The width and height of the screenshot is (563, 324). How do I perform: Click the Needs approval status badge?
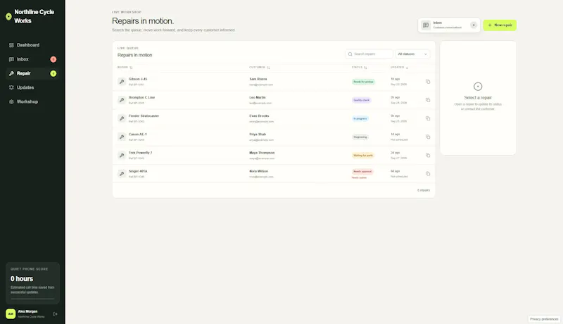pos(362,171)
